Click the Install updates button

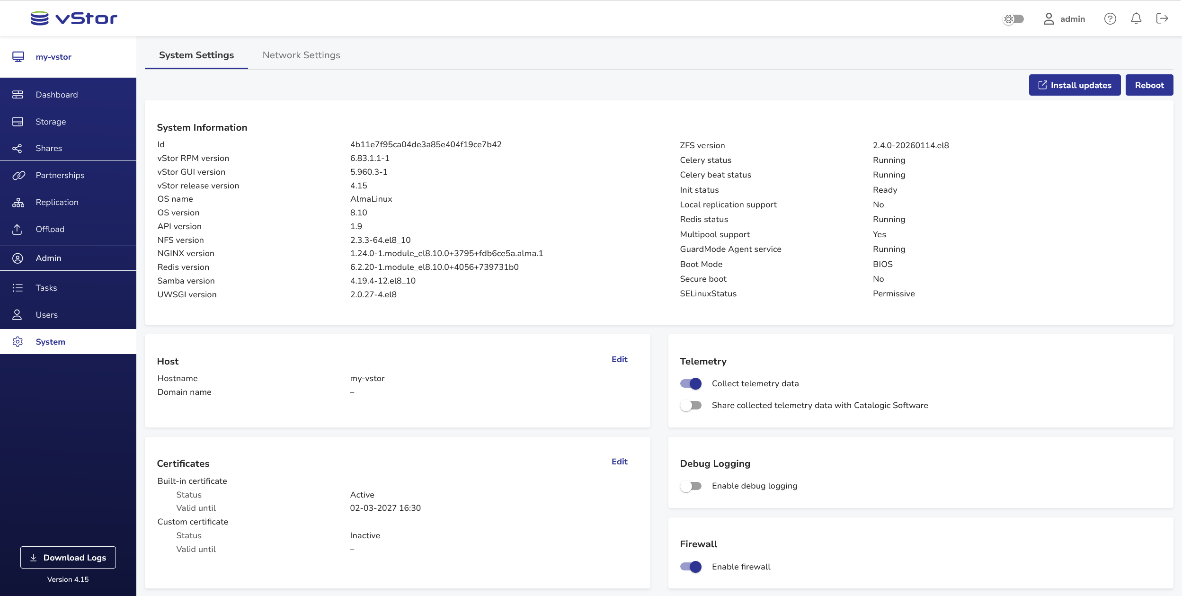click(x=1074, y=85)
